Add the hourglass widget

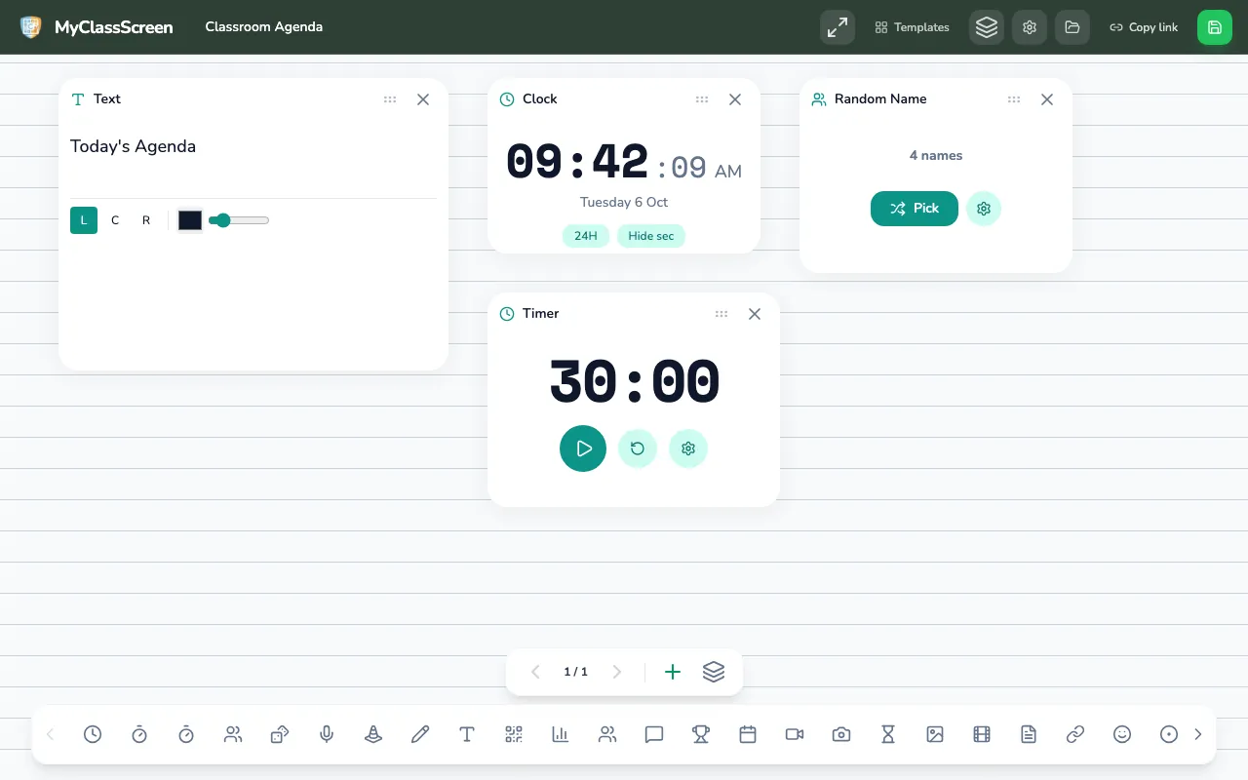click(x=888, y=734)
